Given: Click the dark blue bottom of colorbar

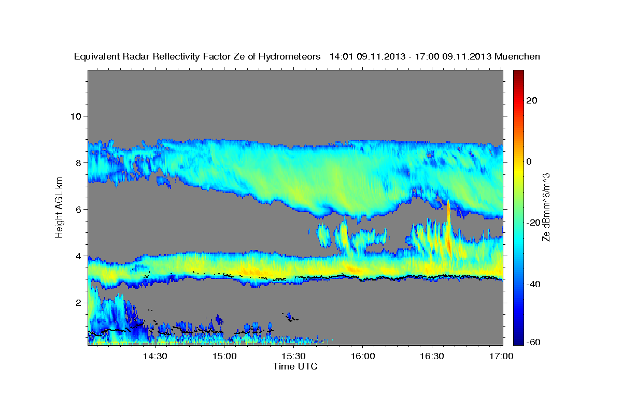Looking at the screenshot, I should click(x=518, y=341).
